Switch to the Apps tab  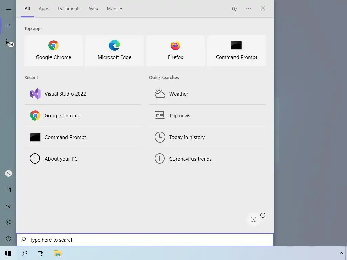pyautogui.click(x=44, y=8)
